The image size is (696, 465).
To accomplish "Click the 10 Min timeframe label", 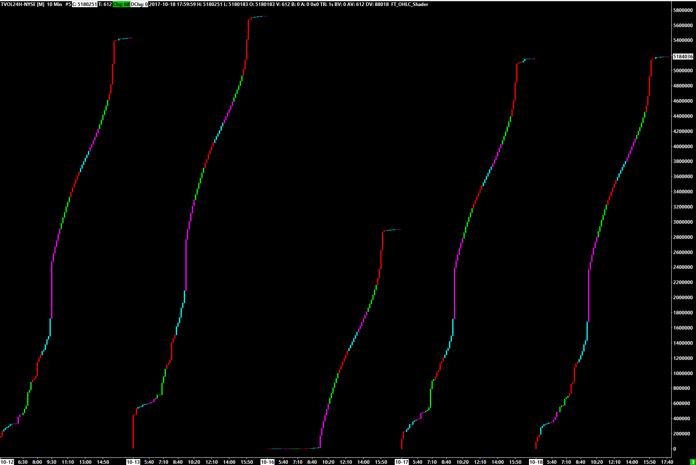I will [54, 4].
